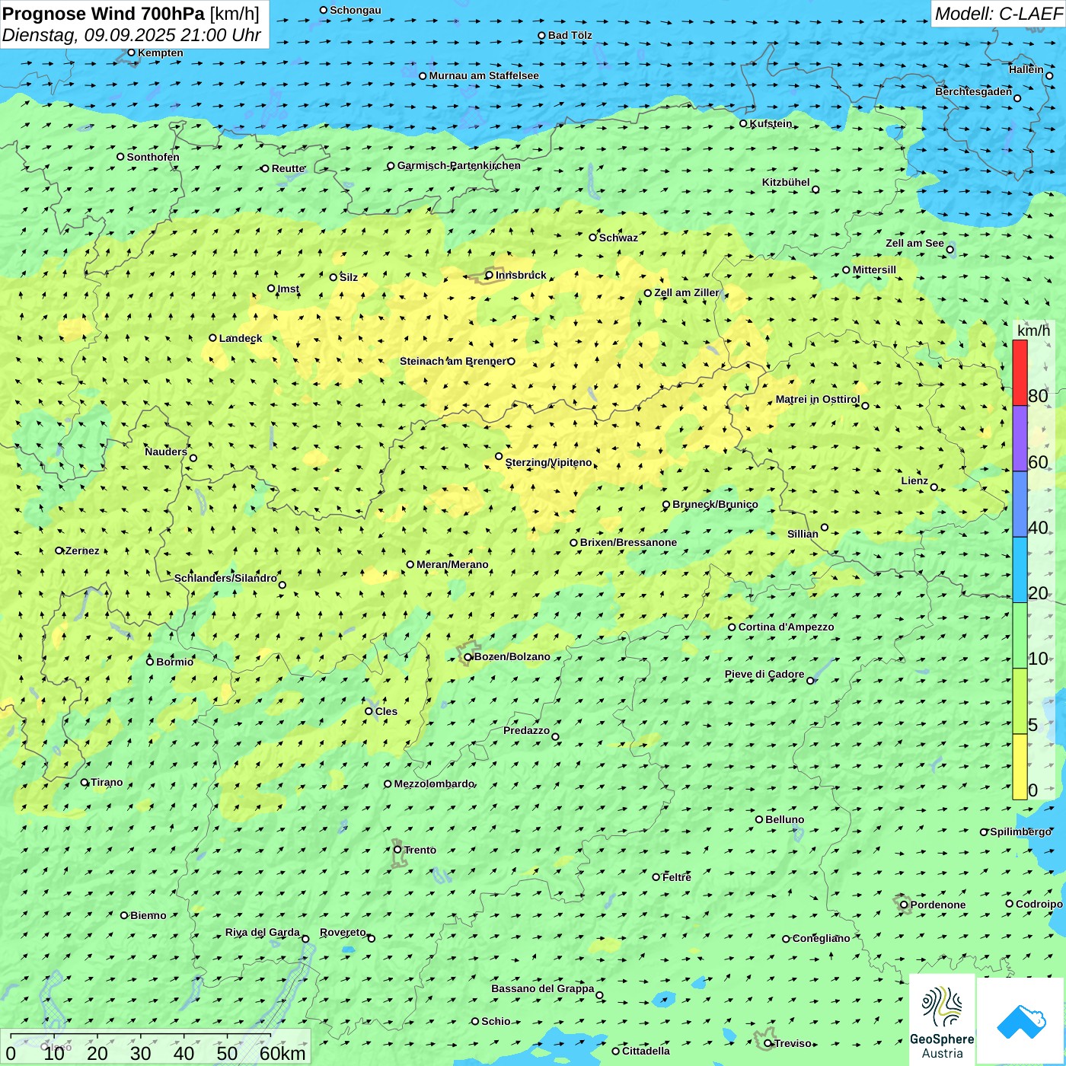
Task: Click green 10 km/h legend color
Action: pyautogui.click(x=1020, y=636)
